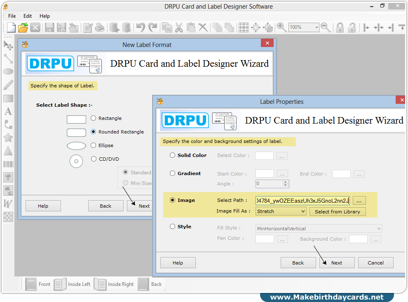This screenshot has height=302, width=408.
Task: Select the Triangle shape tool
Action: point(8,151)
